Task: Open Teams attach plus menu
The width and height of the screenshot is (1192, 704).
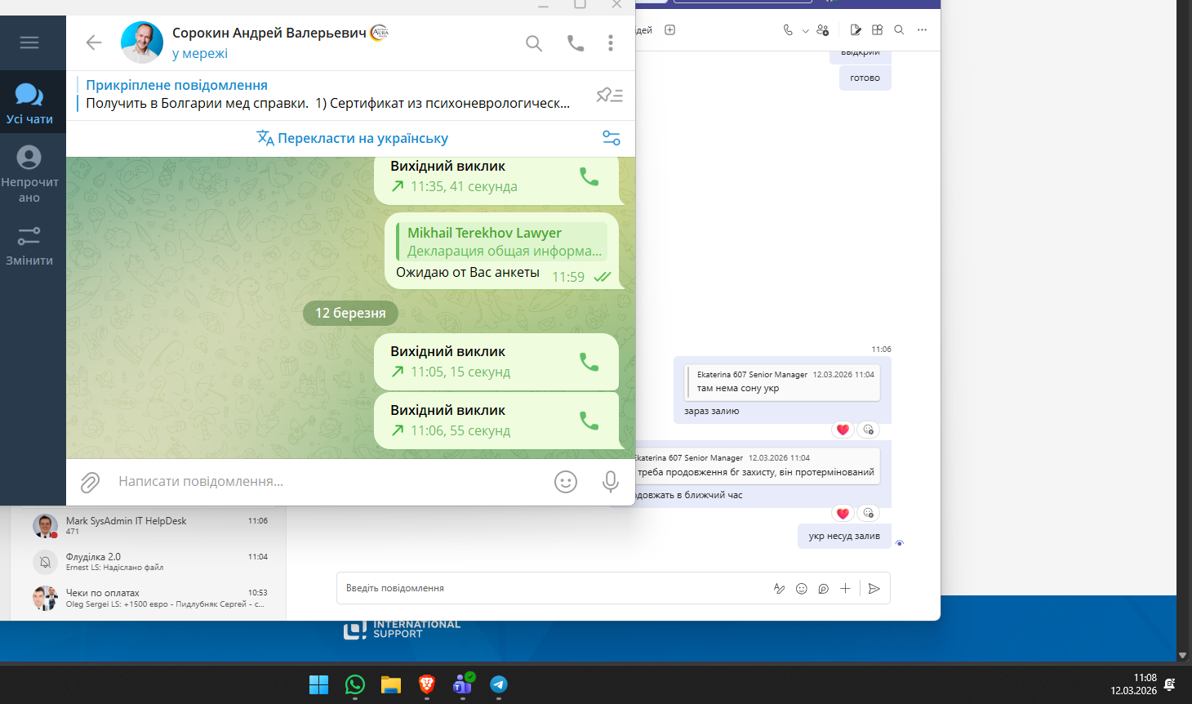Action: [845, 588]
